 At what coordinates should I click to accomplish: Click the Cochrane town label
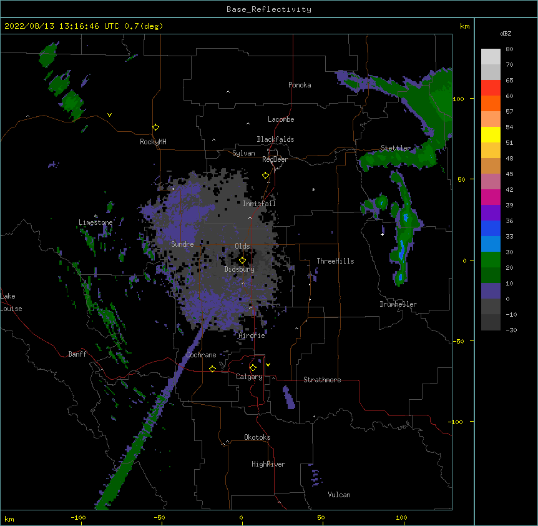point(201,355)
